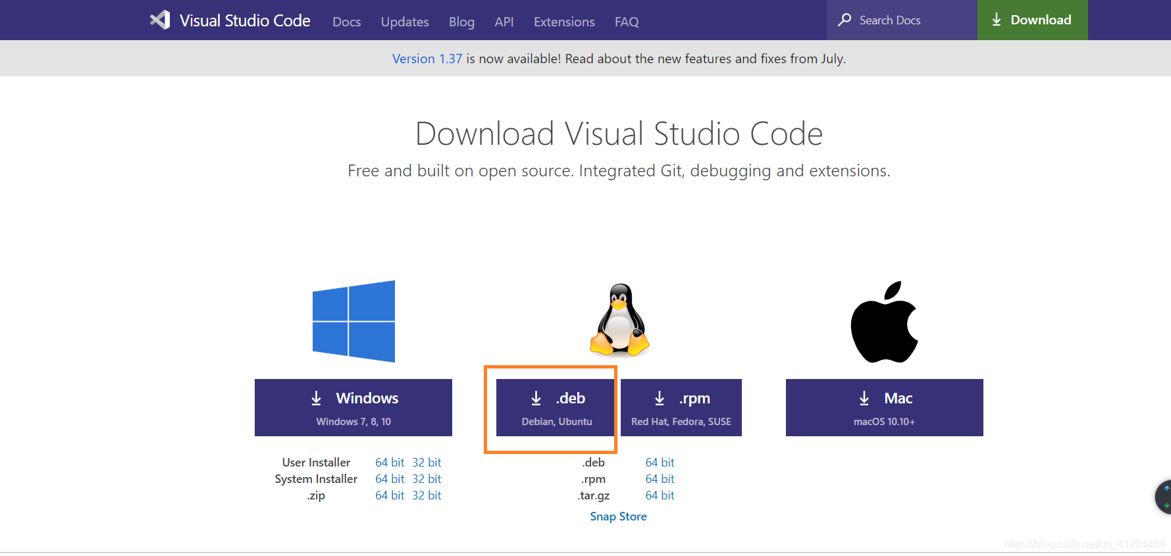
Task: Click the '.tar.gz' label
Action: pos(594,495)
